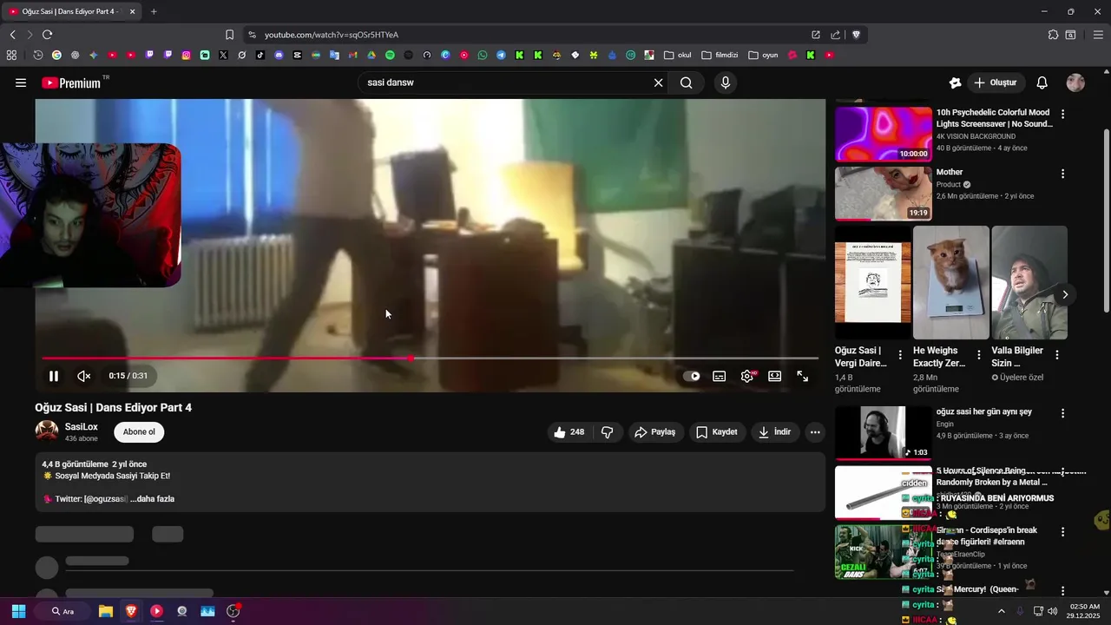This screenshot has width=1111, height=625.
Task: Turn on subtitles in player
Action: point(720,376)
